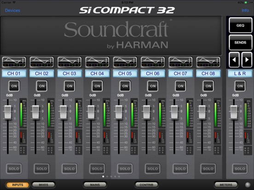The height and width of the screenshot is (190, 254).
Task: Toggle the ON button for CH 08
Action: [x=208, y=86]
